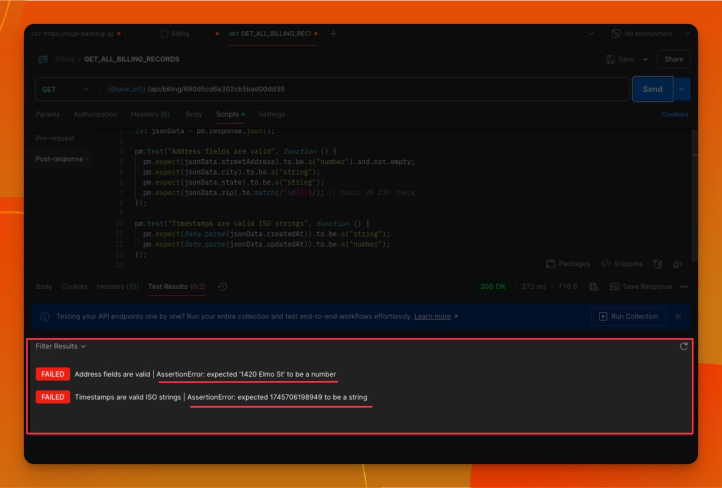Click the 200 OK status badge
722x488 pixels.
493,286
